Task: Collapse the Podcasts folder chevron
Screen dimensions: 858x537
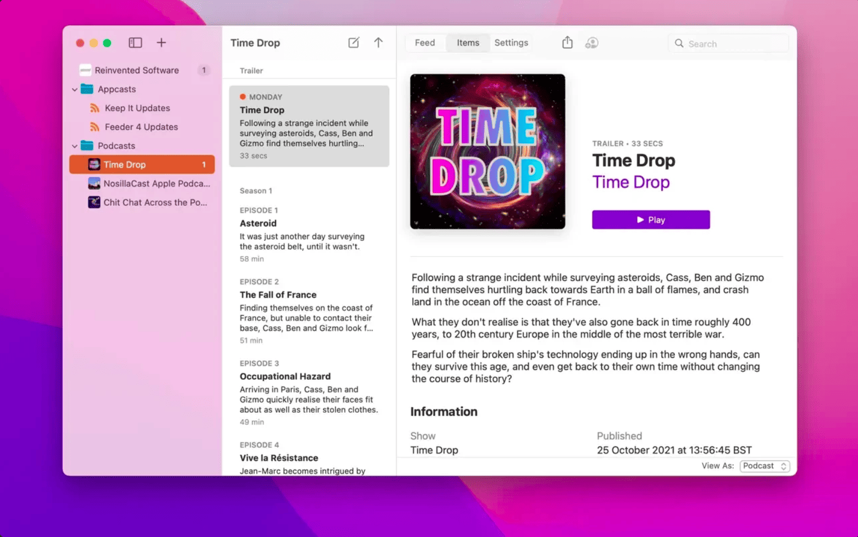Action: coord(75,146)
